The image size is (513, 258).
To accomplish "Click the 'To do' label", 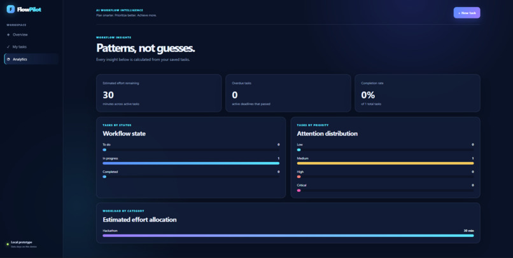I will 106,144.
